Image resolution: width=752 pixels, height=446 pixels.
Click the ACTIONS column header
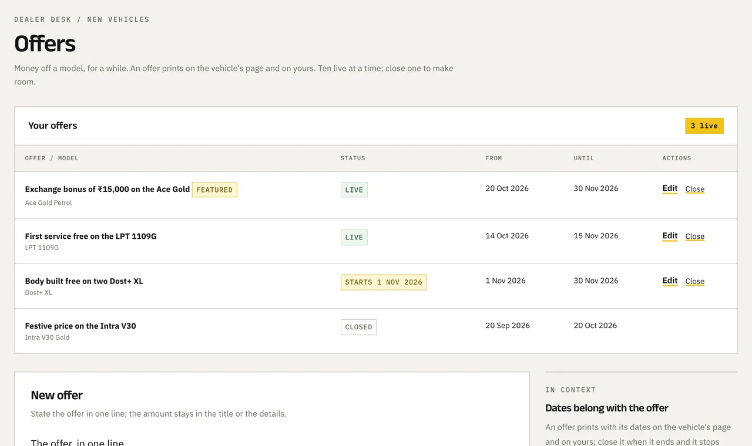point(677,158)
